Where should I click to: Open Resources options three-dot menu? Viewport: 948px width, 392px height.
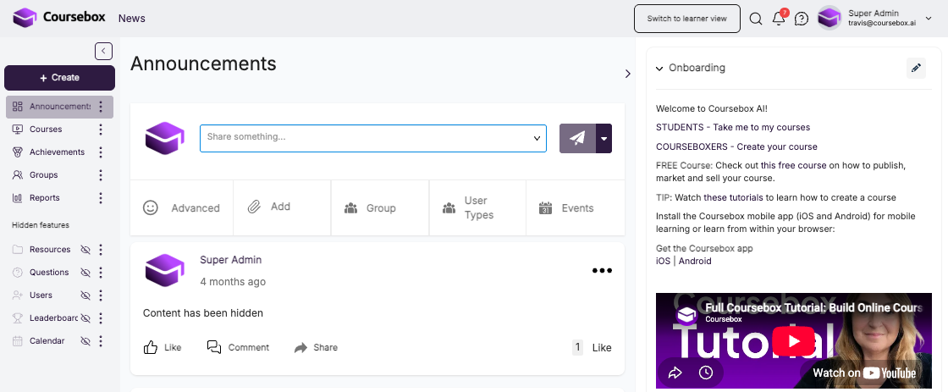point(101,249)
